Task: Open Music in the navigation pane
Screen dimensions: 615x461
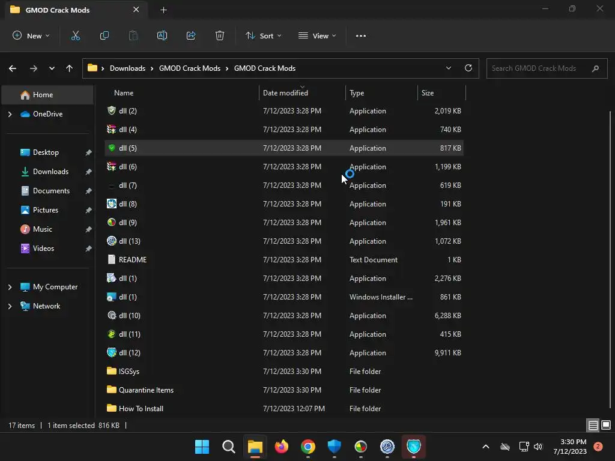Action: tap(43, 229)
